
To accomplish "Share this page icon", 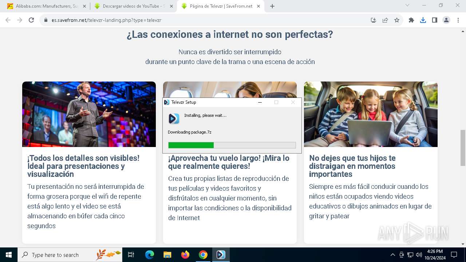I will coord(385,20).
